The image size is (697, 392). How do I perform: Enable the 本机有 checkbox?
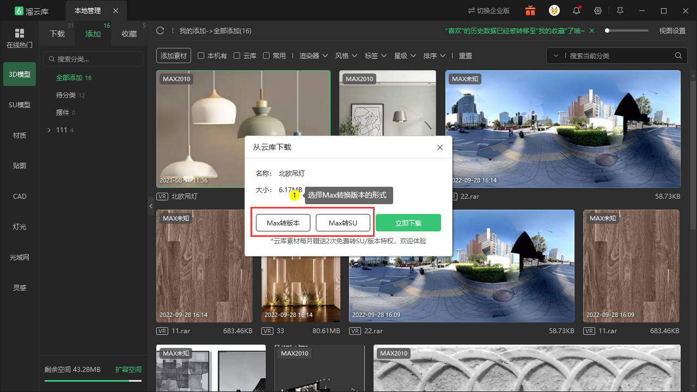pos(201,56)
